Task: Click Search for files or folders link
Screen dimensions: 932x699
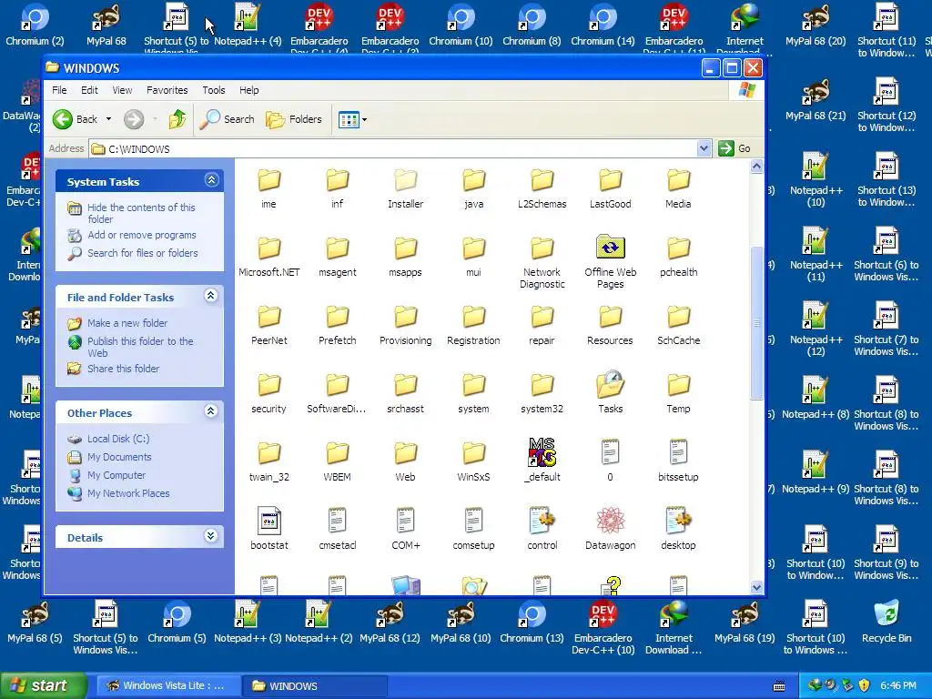Action: pyautogui.click(x=143, y=253)
